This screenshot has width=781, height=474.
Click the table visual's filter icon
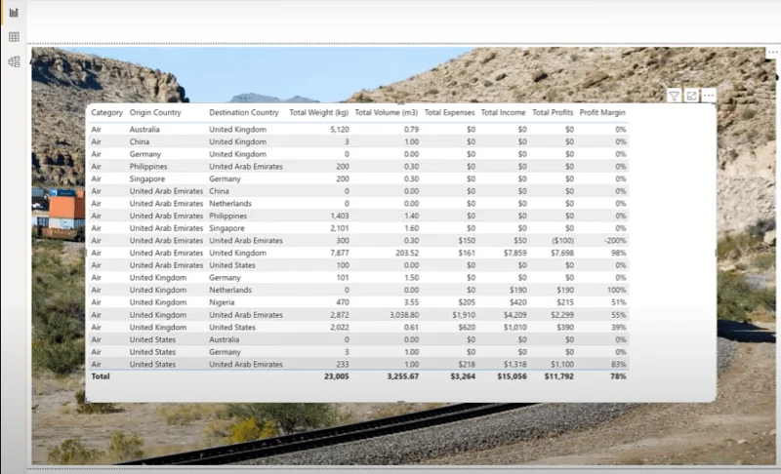[x=674, y=96]
